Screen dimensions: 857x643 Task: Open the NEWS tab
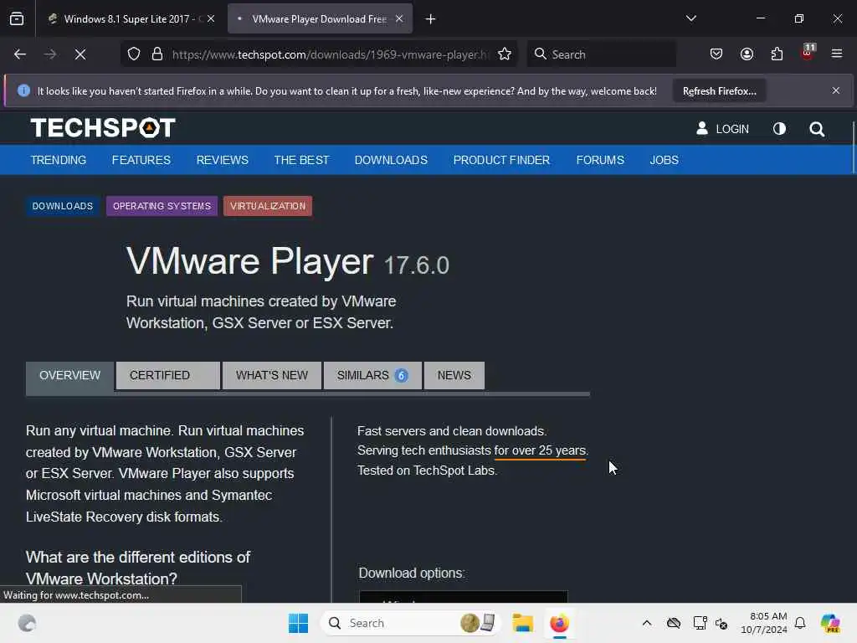click(454, 376)
